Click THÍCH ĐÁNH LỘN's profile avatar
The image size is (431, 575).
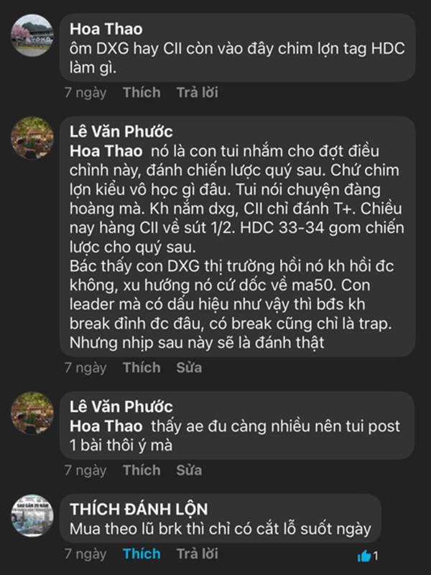32,515
